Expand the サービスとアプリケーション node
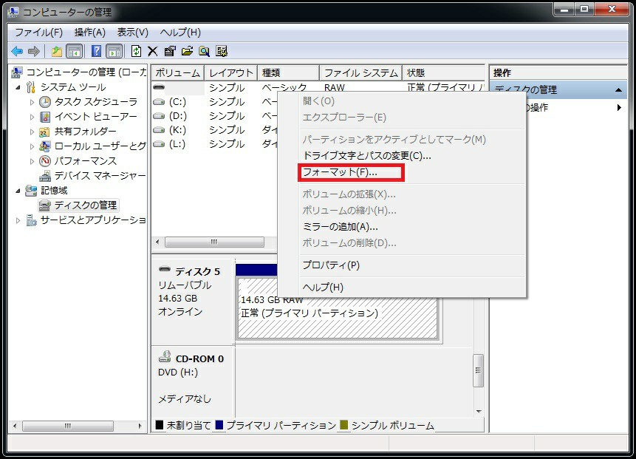The height and width of the screenshot is (459, 636). click(x=18, y=220)
